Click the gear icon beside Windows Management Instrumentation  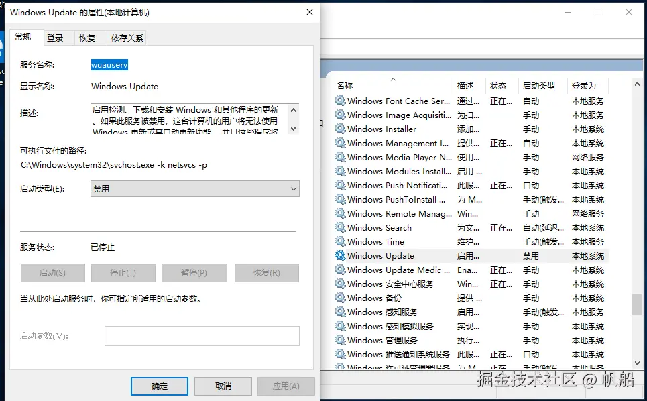[340, 143]
